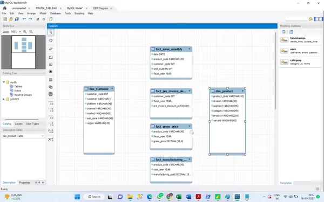Choose the place new table tool

[51, 80]
